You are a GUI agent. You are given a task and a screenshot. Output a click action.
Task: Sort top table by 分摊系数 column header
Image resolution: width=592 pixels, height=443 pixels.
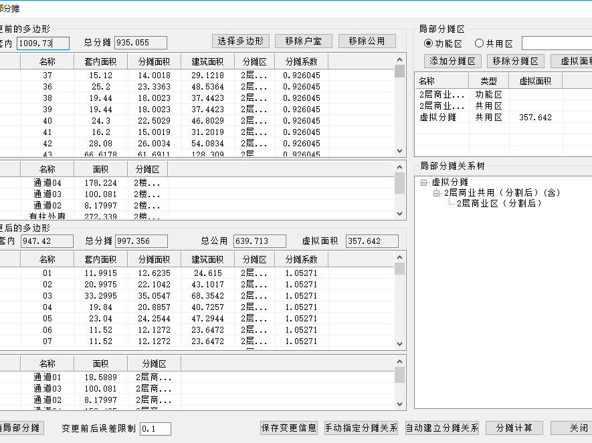(x=302, y=61)
